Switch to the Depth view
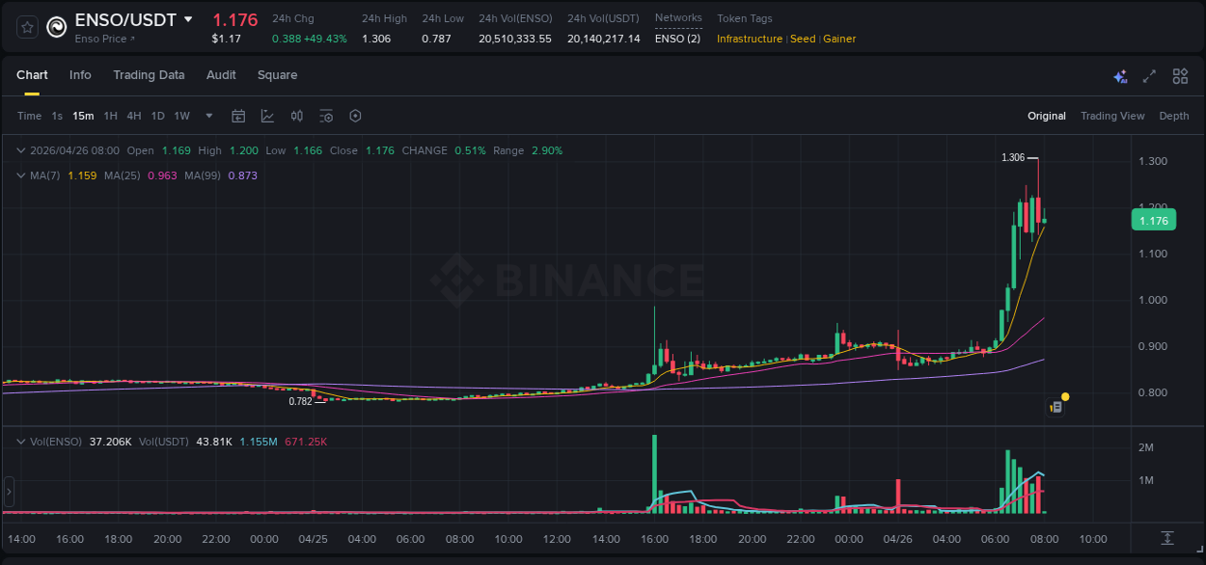The width and height of the screenshot is (1206, 565). [x=1173, y=116]
